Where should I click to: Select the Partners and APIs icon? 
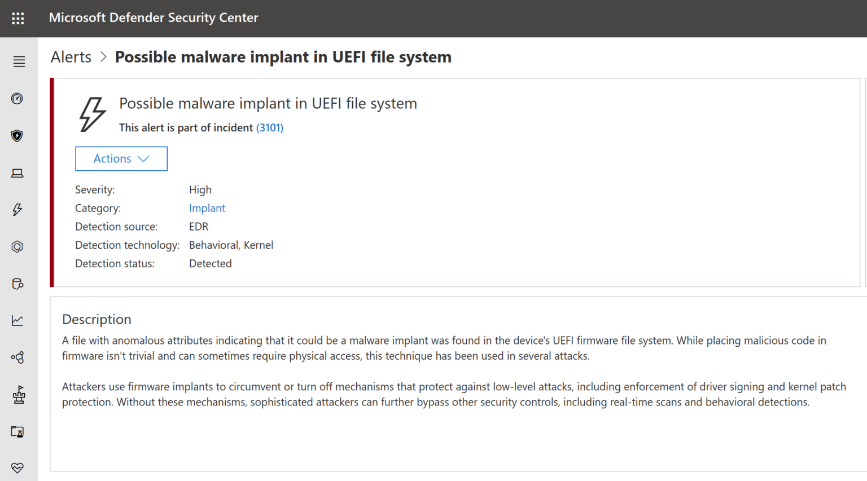(17, 357)
